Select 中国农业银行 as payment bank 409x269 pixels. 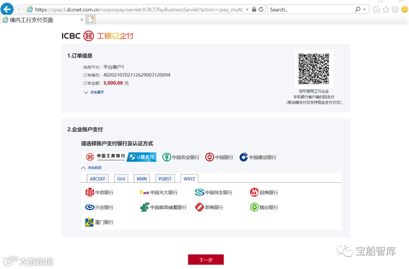(x=181, y=157)
